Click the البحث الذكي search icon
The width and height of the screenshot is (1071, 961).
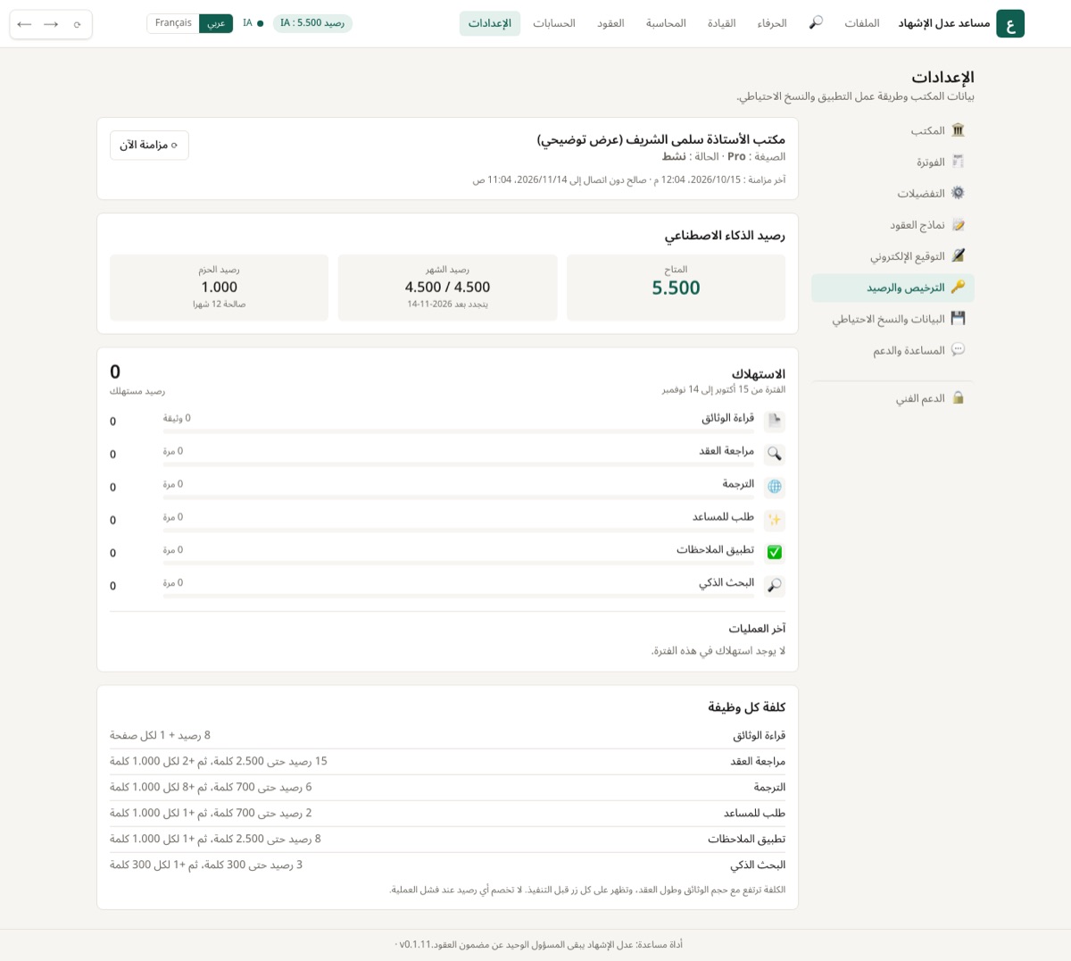(775, 586)
